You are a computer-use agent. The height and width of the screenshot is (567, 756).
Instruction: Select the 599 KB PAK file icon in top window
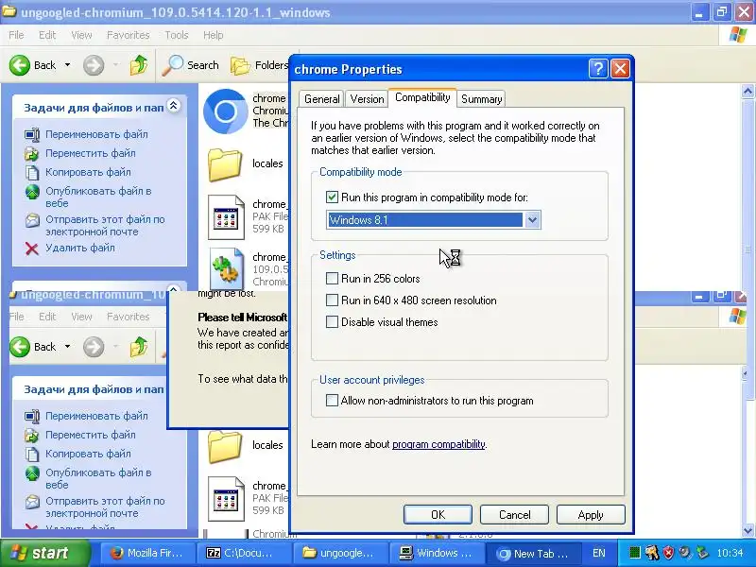click(x=226, y=217)
